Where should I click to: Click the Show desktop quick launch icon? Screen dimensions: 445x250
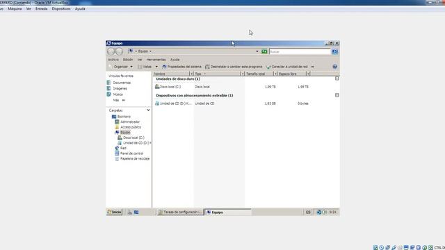coord(136,212)
